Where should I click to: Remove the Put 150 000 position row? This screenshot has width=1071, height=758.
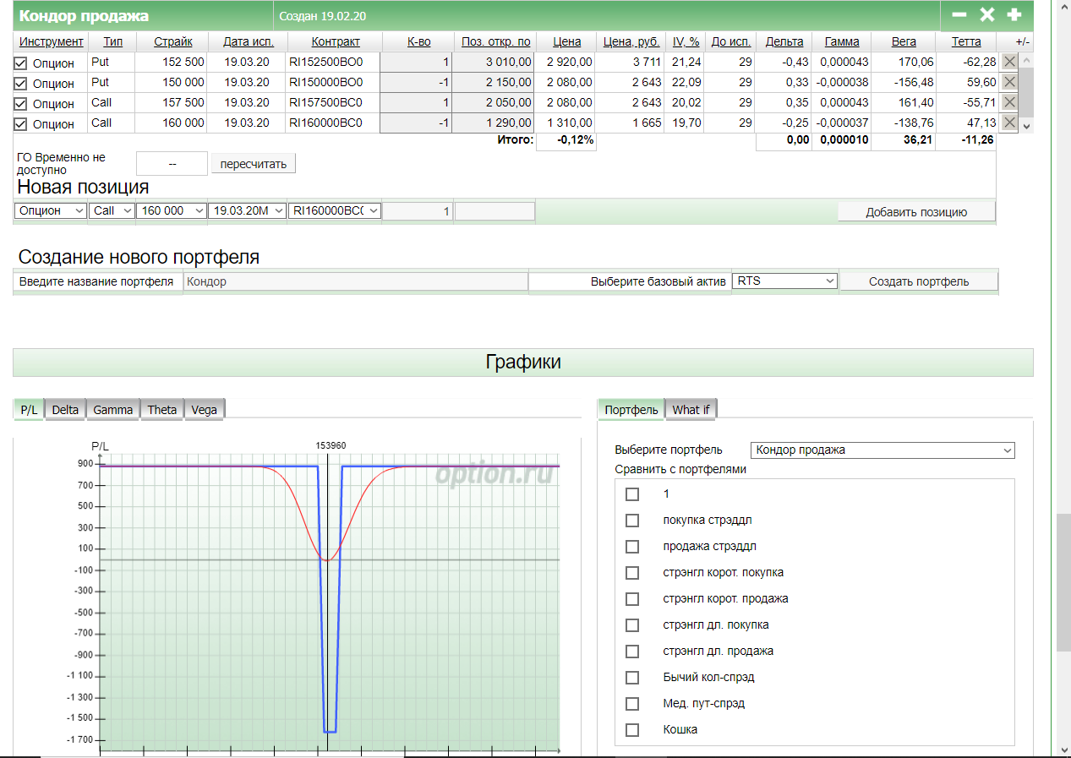(x=1009, y=82)
